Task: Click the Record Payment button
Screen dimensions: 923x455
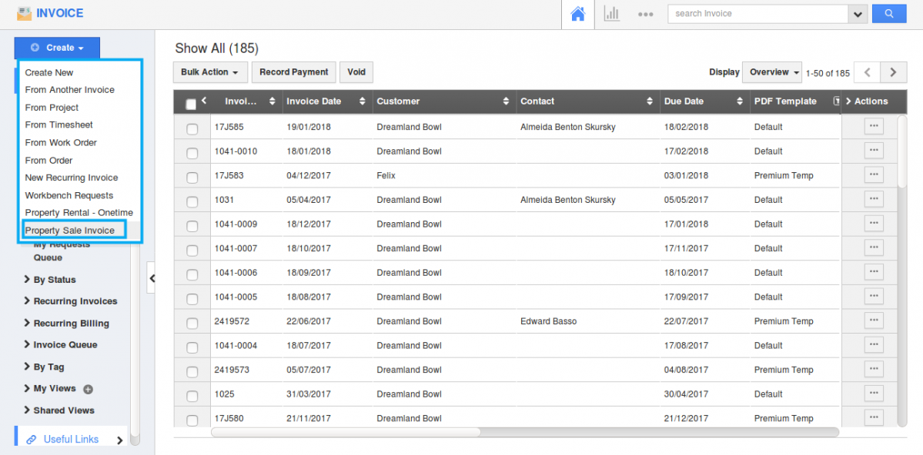Action: tap(293, 71)
